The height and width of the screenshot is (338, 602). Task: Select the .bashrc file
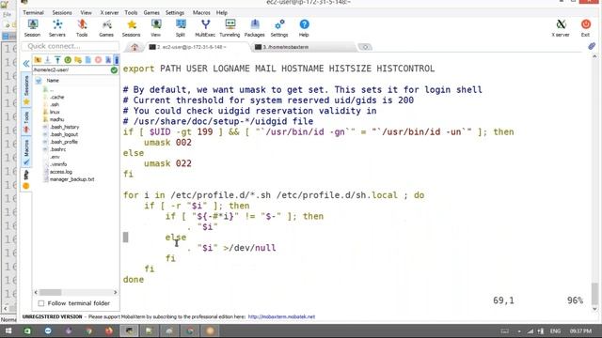[57, 149]
